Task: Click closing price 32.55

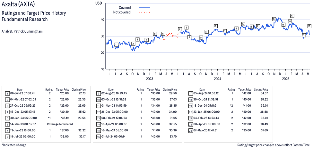Action: (x=173, y=124)
